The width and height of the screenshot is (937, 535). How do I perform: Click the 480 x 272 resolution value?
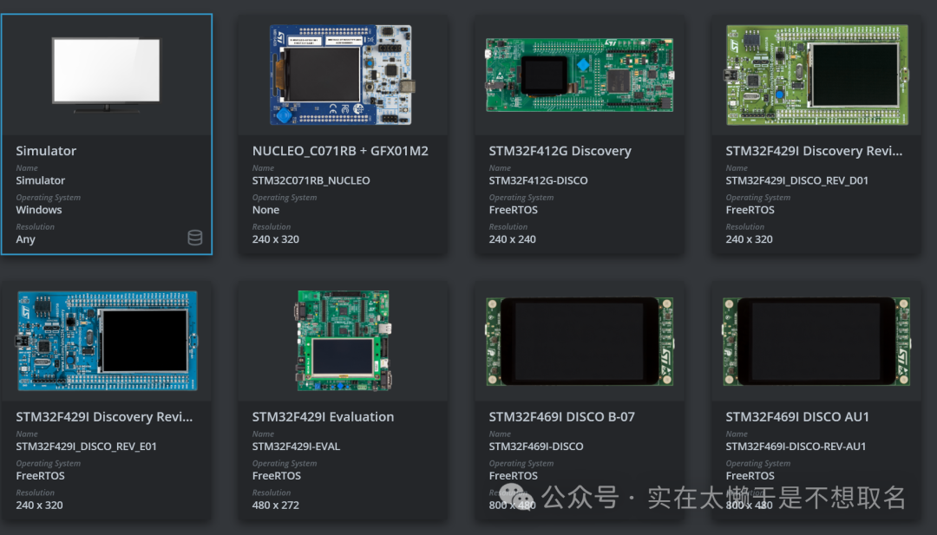tap(276, 506)
